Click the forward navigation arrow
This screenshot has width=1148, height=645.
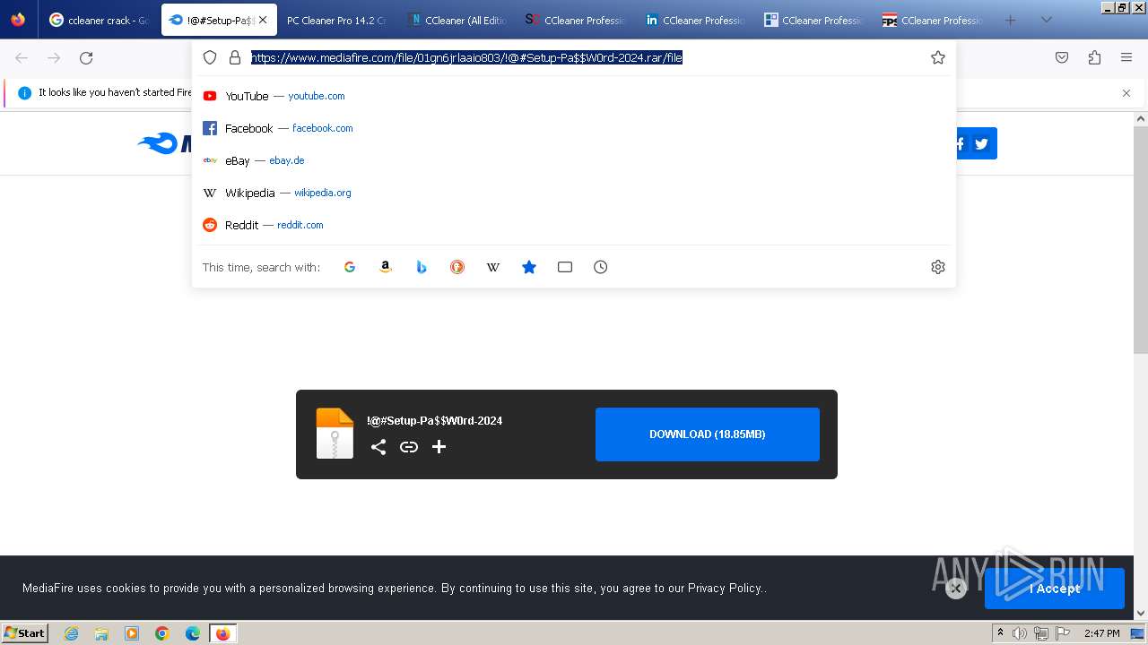54,57
